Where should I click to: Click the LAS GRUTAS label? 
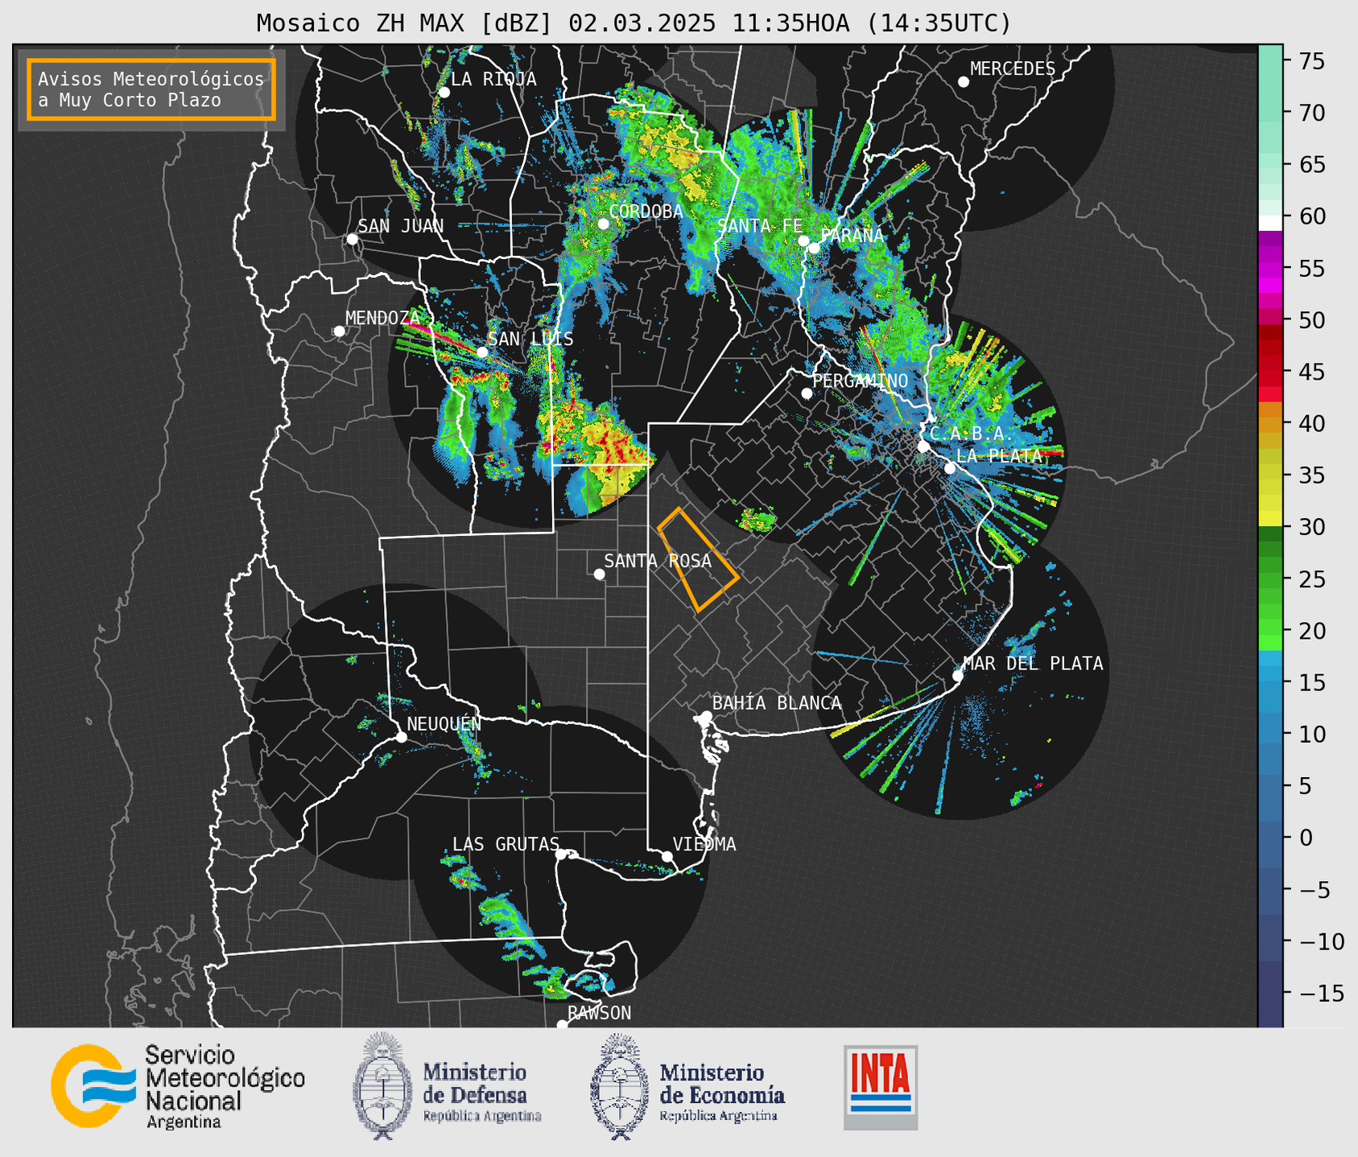tap(506, 844)
